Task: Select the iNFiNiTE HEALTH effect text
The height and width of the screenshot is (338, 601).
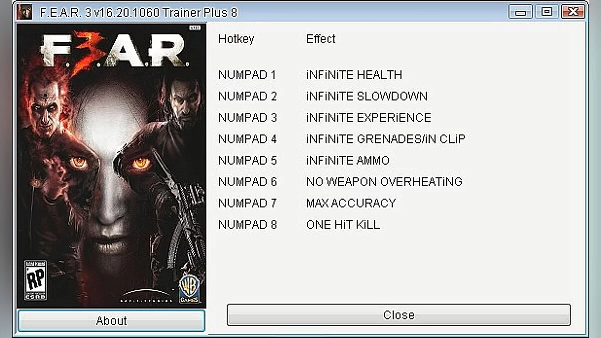Action: pyautogui.click(x=354, y=75)
